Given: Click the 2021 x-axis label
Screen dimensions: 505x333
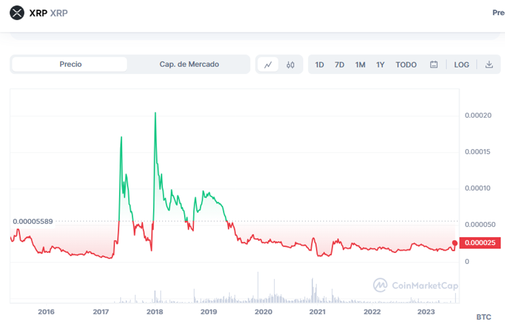Looking at the screenshot, I should (317, 312).
